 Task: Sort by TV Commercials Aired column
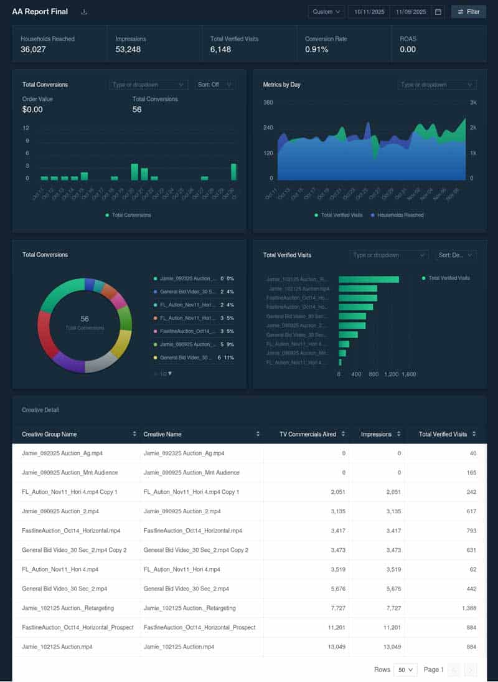point(343,434)
